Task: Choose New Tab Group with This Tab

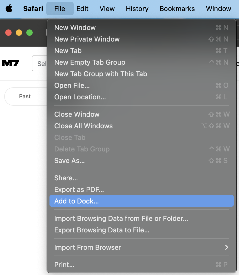Action: click(101, 74)
